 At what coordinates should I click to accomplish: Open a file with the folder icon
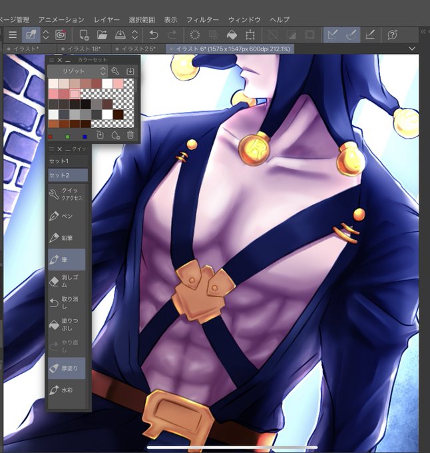(102, 35)
